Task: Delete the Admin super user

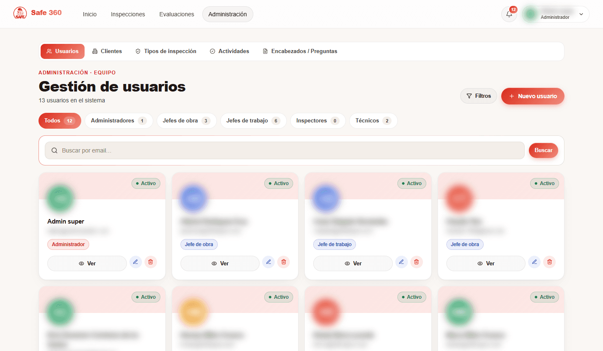Action: click(151, 262)
